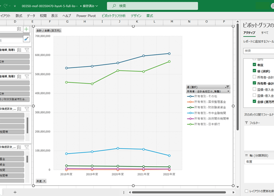Click the horizontal scrollbar thumb

179,192
